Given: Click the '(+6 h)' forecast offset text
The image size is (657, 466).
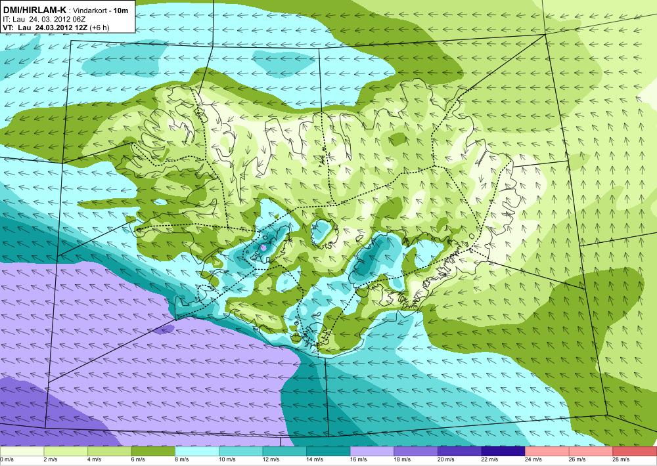Looking at the screenshot, I should pyautogui.click(x=99, y=28).
